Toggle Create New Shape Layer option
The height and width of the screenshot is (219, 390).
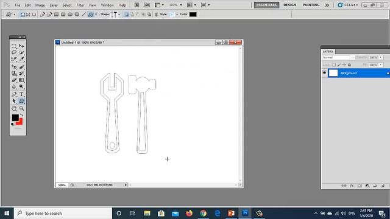[x=126, y=15]
